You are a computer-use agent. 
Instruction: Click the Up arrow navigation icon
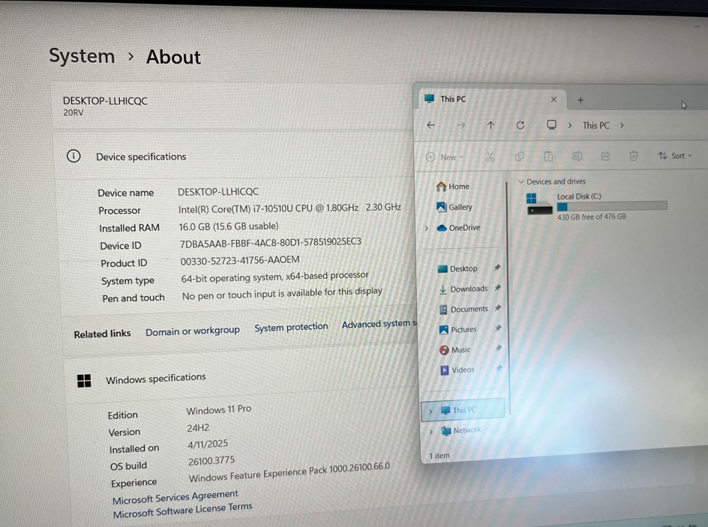coord(490,125)
